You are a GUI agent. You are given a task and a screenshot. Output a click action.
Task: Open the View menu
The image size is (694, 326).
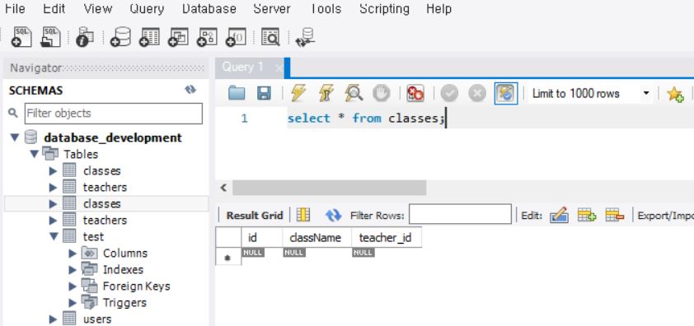[97, 8]
